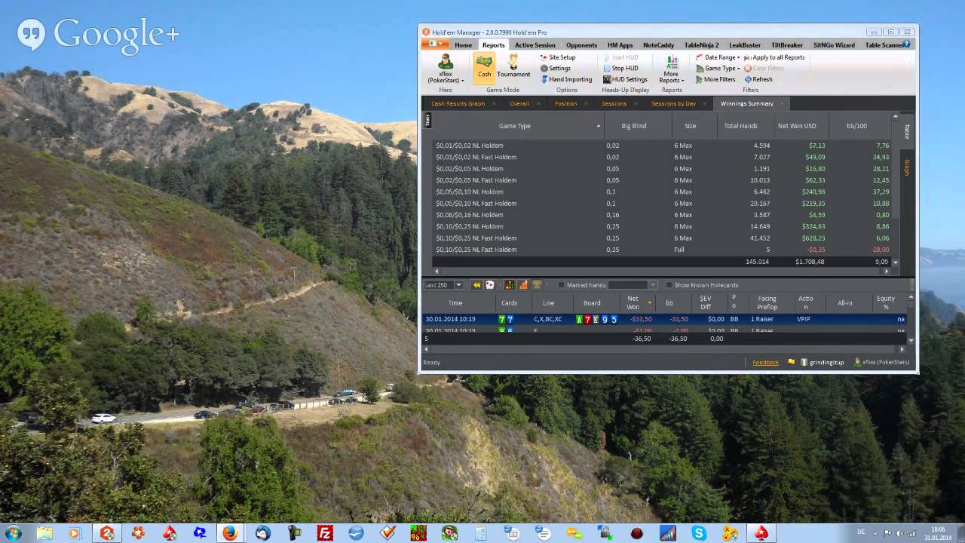The image size is (965, 543).
Task: Open the Cash Results Graph report tab
Action: [458, 103]
